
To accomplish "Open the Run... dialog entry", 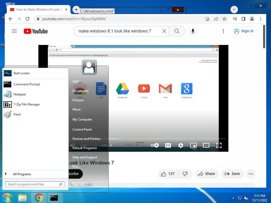I will [76, 167].
